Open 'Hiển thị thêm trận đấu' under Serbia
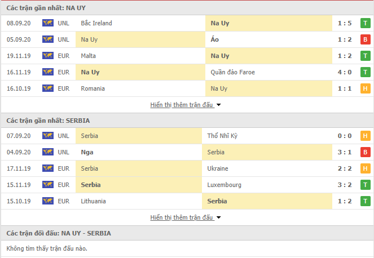This screenshot has height=258, width=374. tap(182, 217)
